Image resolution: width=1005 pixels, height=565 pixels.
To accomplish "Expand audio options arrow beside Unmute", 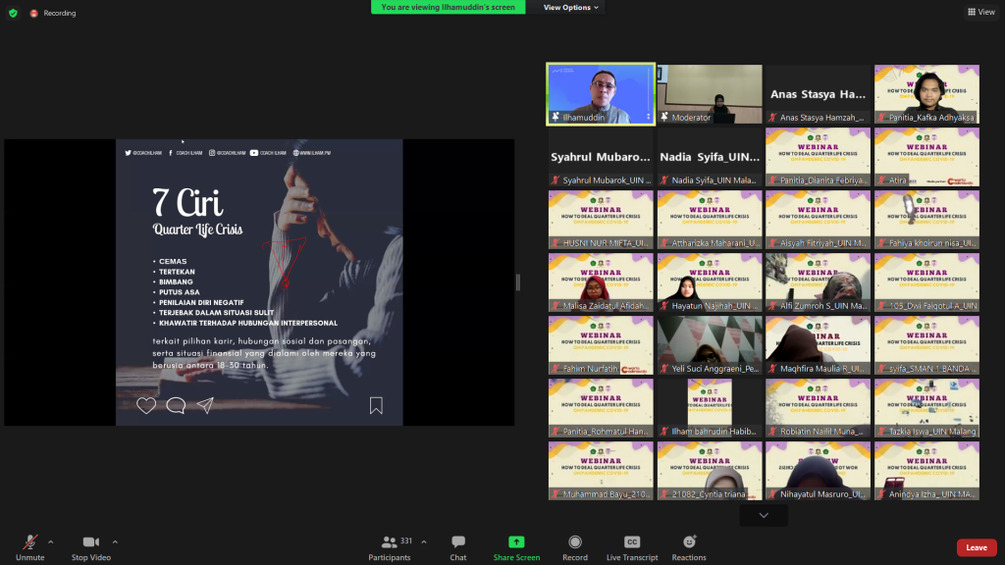I will click(51, 541).
